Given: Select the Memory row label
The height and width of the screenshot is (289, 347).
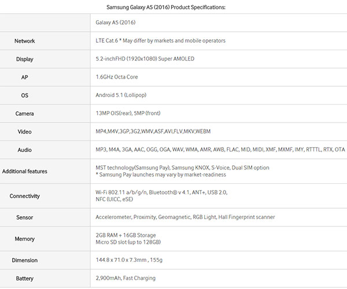Looking at the screenshot, I should coord(24,239).
